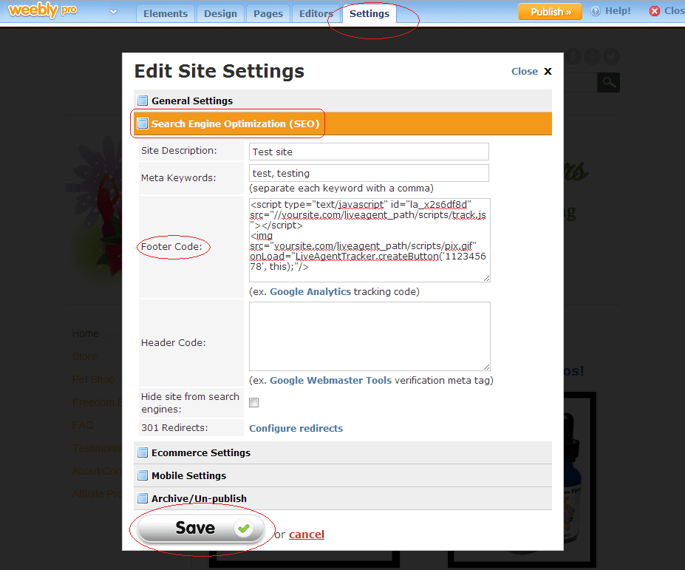Enable Hide site from search engines
Screen dimensions: 685x570
tap(253, 402)
